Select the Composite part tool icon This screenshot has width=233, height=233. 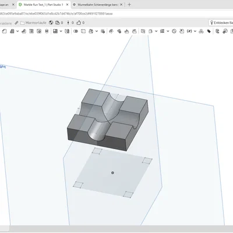201,31
